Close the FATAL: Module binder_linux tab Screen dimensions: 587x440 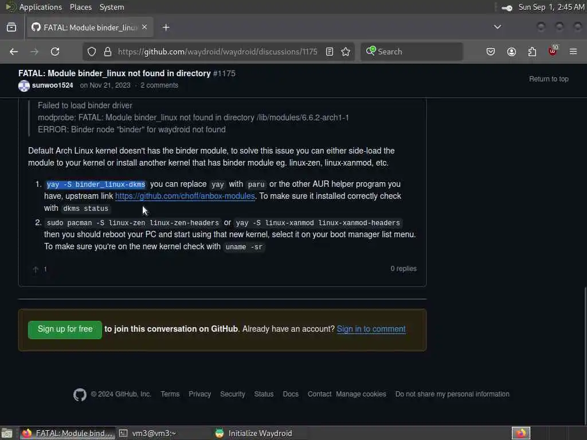(144, 27)
